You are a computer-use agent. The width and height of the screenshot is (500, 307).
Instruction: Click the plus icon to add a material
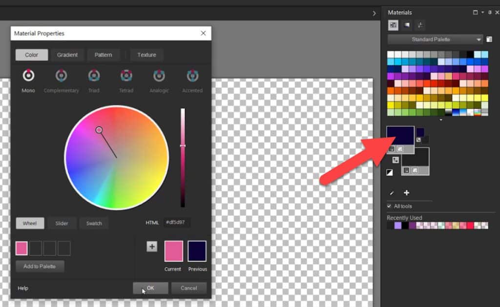click(x=406, y=193)
